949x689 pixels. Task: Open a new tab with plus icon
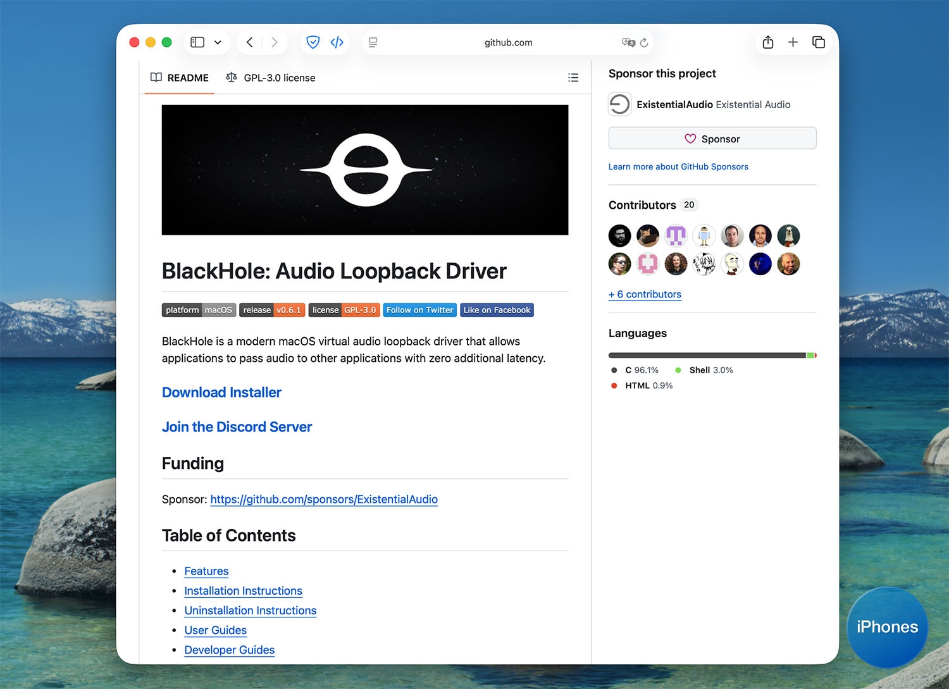coord(793,42)
